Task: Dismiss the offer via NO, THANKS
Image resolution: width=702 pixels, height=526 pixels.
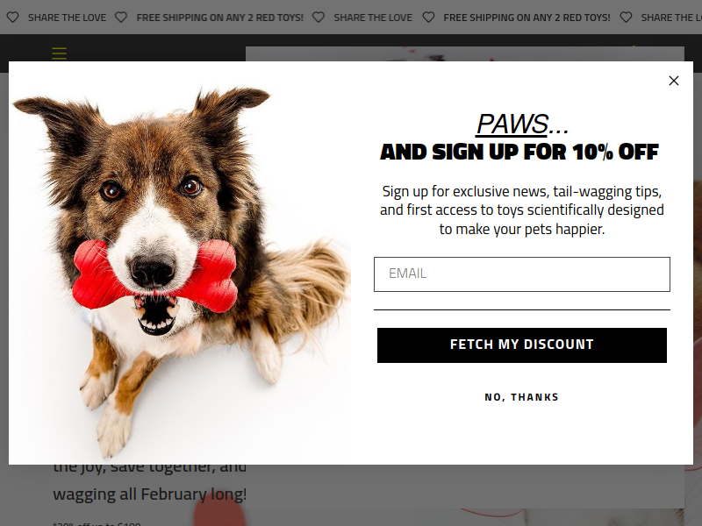Action: click(x=522, y=397)
